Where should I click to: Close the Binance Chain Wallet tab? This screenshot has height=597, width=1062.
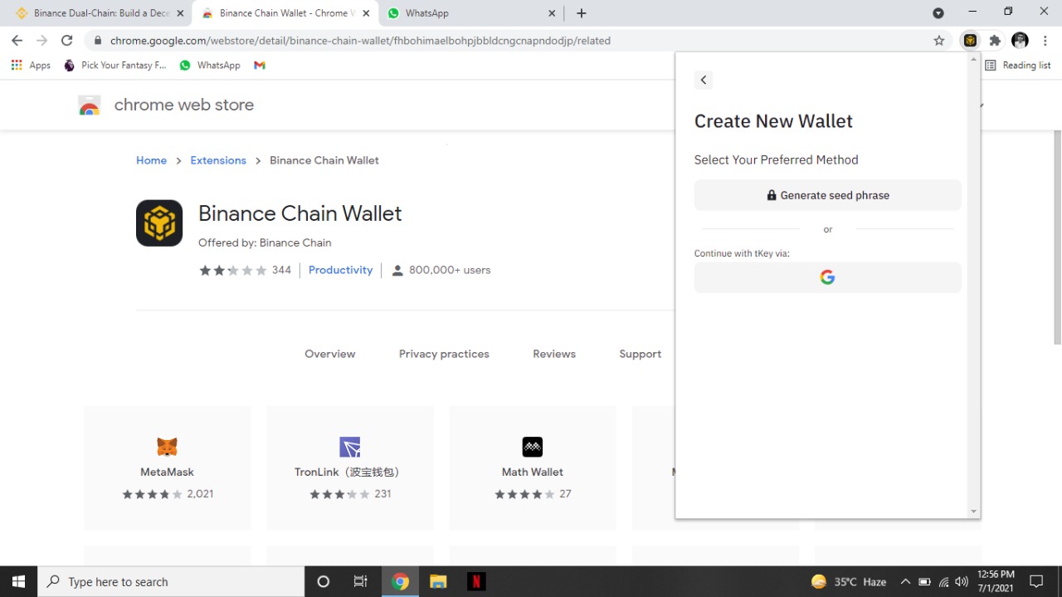pos(366,13)
